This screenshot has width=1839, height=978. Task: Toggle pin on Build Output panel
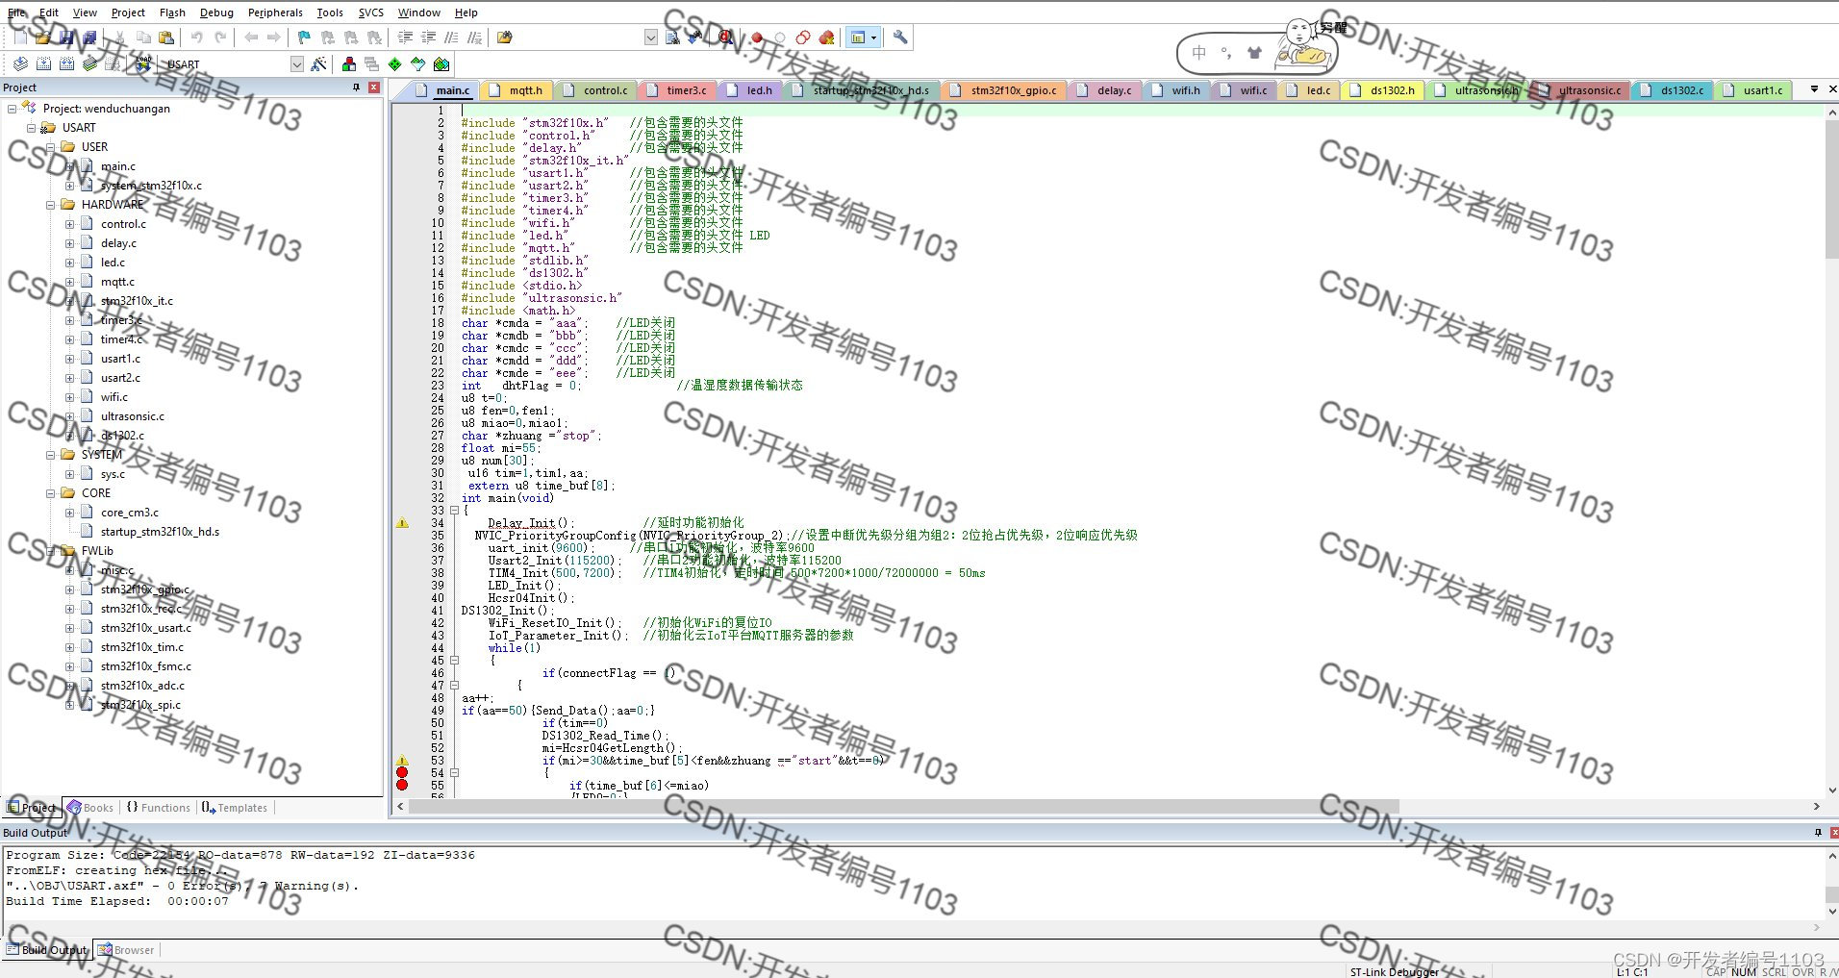(x=1818, y=833)
